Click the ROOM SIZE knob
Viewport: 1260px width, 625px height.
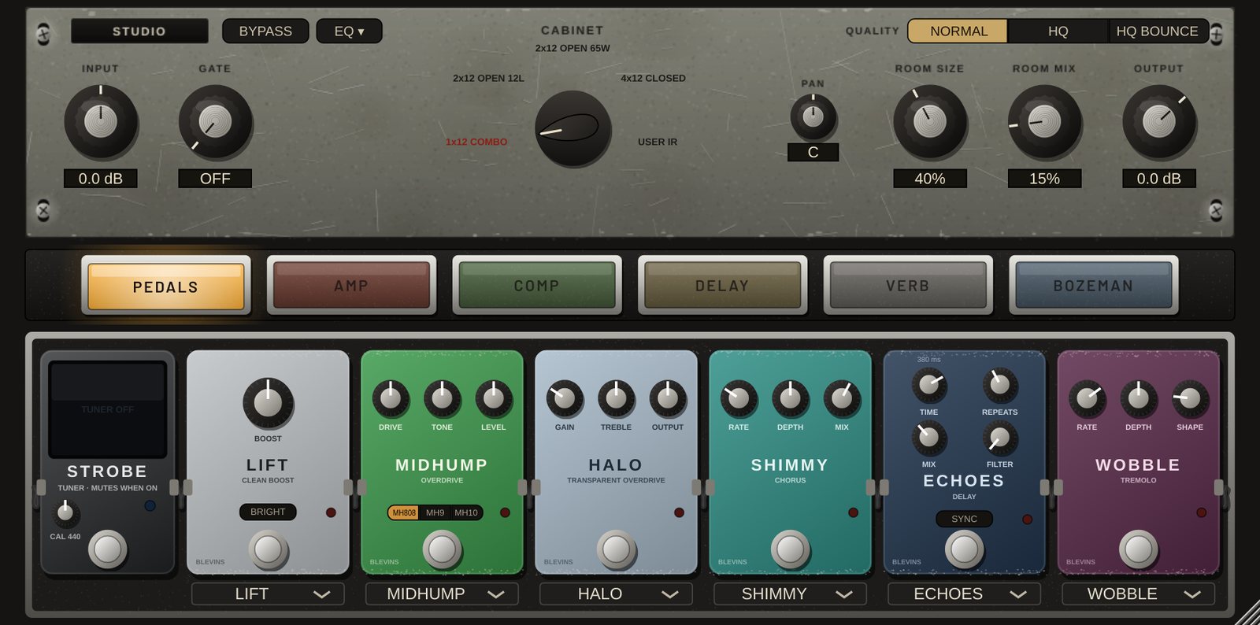pos(929,122)
